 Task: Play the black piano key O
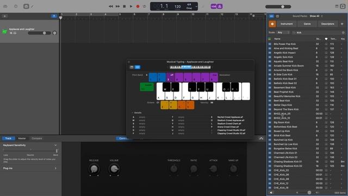pos(226,87)
